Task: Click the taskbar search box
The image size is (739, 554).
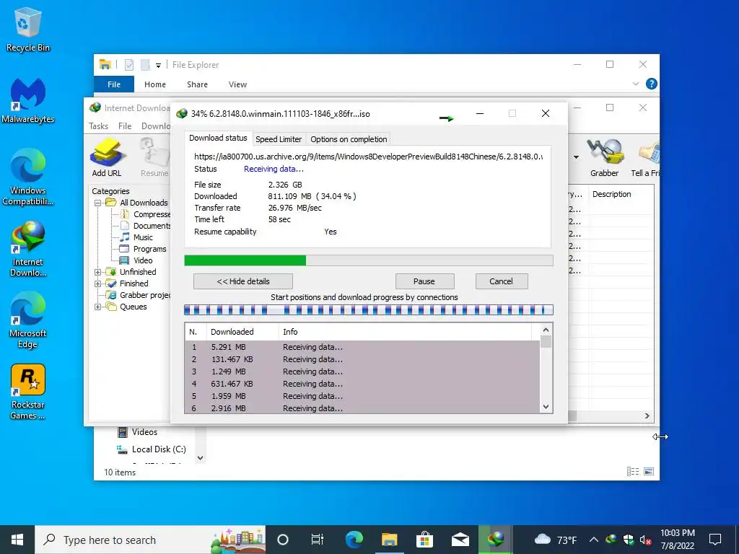Action: (150, 540)
